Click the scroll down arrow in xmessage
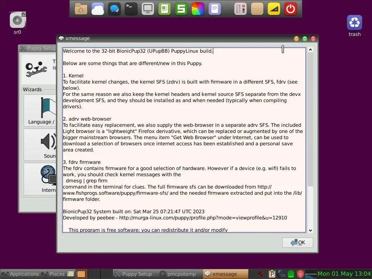372x279 pixels. (310, 230)
